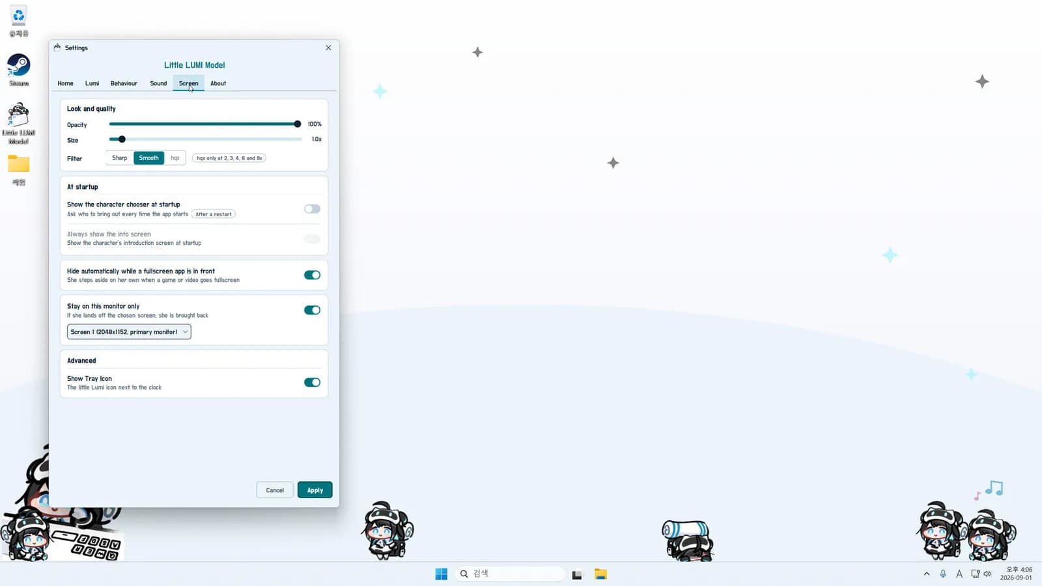This screenshot has width=1042, height=586.
Task: Click the Windows taskbar search box
Action: (x=510, y=574)
